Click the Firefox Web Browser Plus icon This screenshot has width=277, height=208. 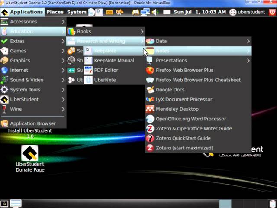tap(150, 70)
